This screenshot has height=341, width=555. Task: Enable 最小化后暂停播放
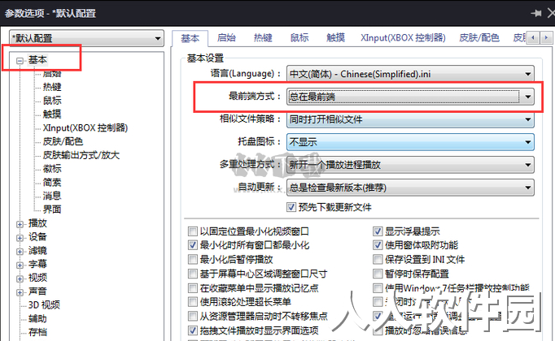point(193,260)
